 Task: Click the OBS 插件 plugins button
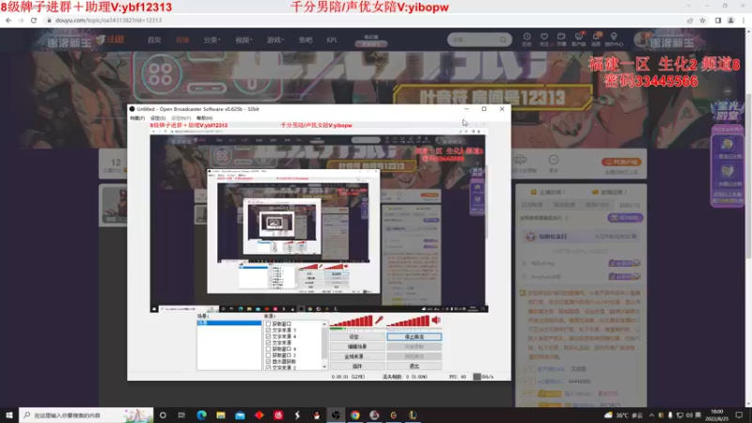pyautogui.click(x=357, y=366)
